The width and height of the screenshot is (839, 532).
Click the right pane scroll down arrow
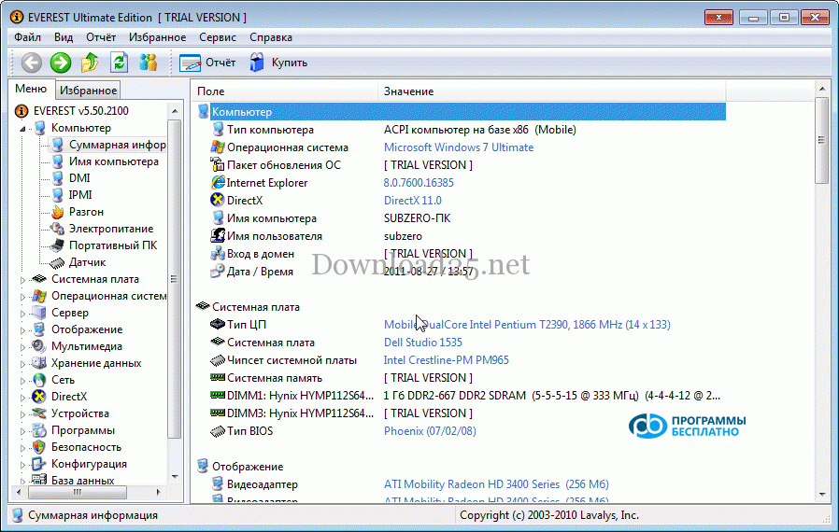point(822,495)
